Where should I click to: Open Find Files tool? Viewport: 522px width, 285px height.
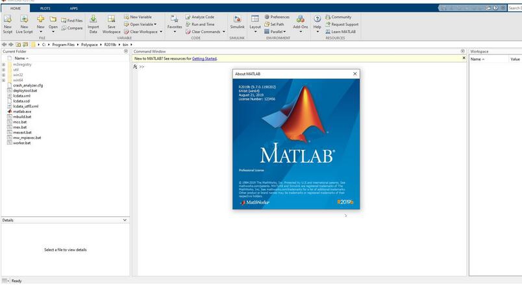[x=72, y=20]
